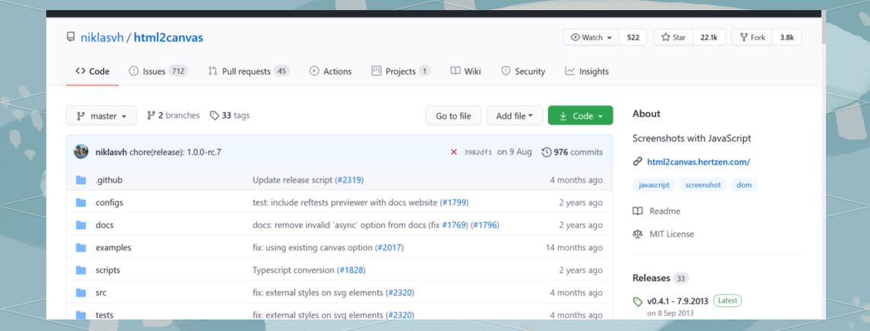Image resolution: width=870 pixels, height=331 pixels.
Task: View the 522 watchers count
Action: [633, 37]
